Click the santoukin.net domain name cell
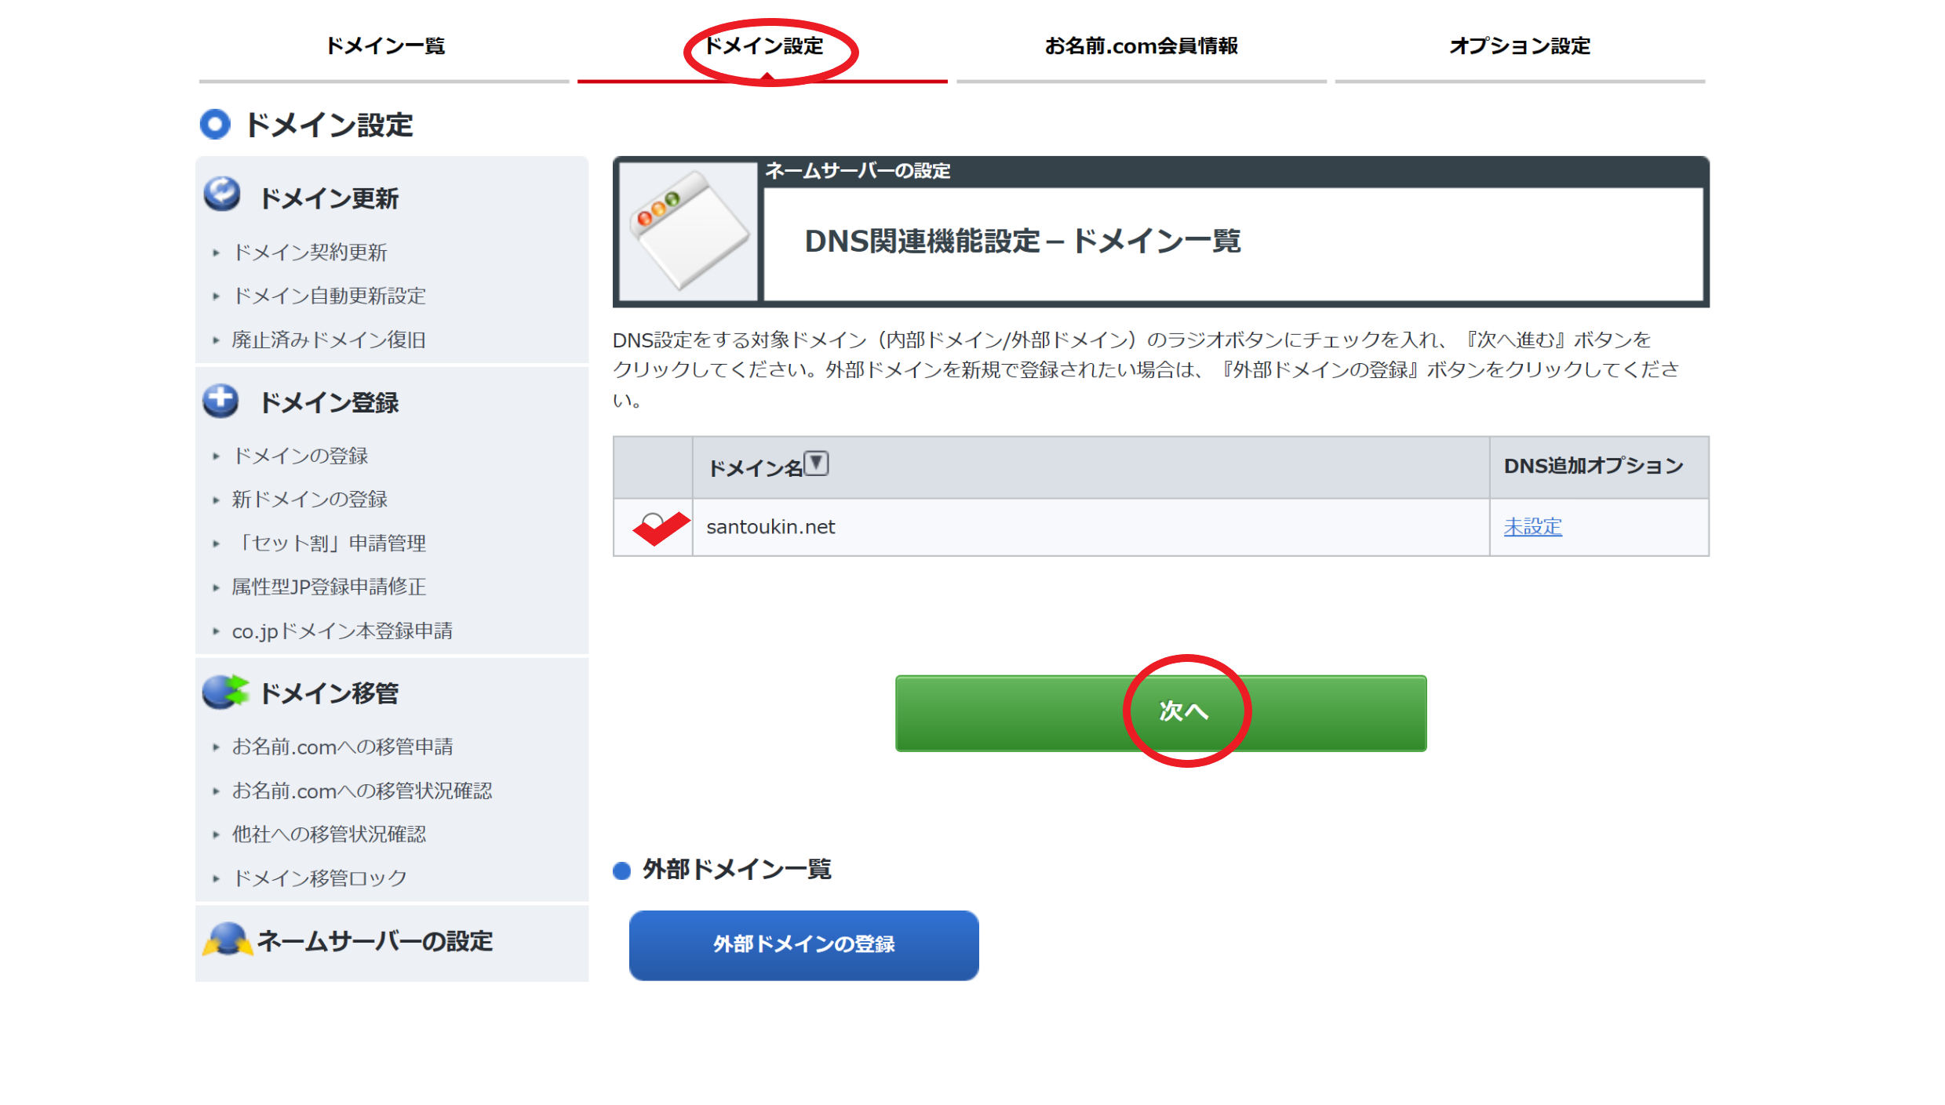1945x1105 pixels. click(770, 527)
